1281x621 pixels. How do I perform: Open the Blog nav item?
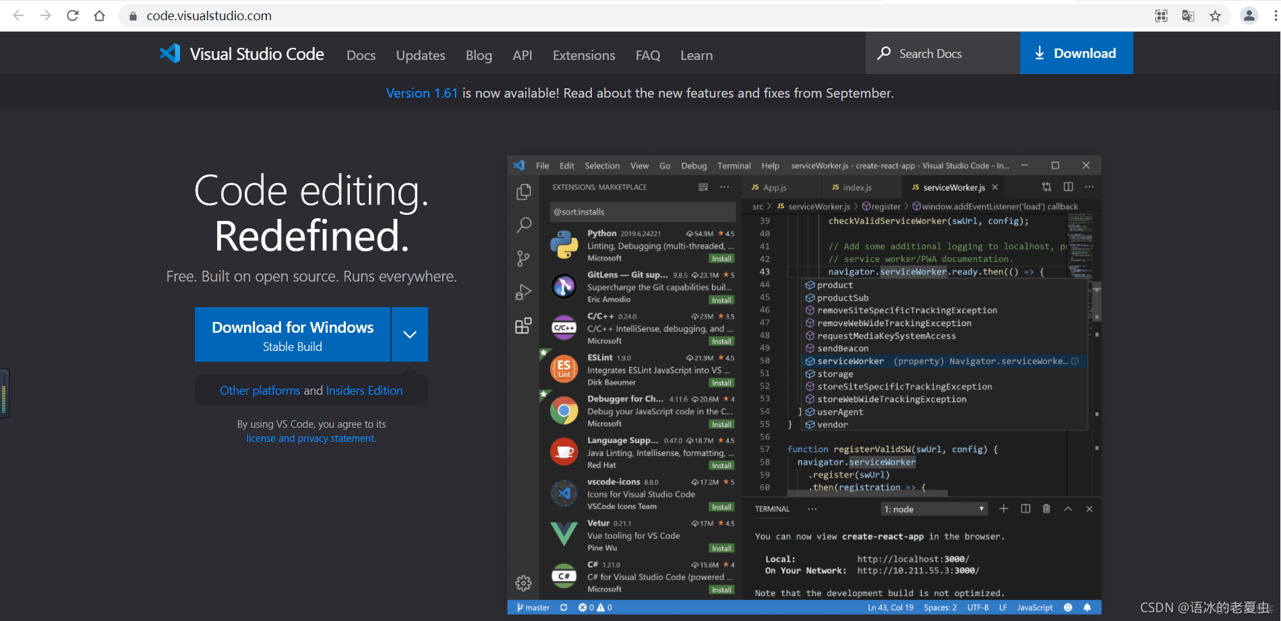[x=479, y=55]
